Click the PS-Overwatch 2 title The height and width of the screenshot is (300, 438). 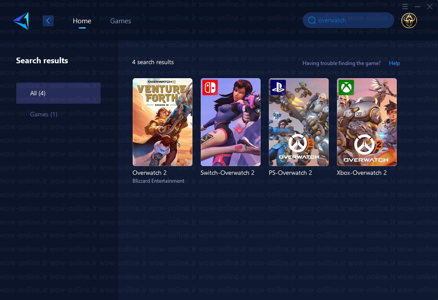[x=290, y=173]
